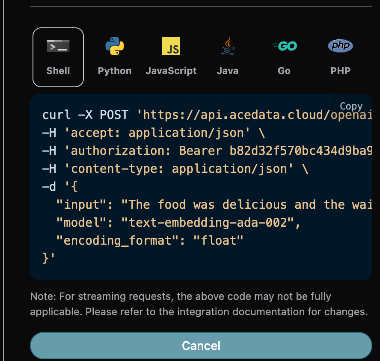Open the JavaScript tab label
This screenshot has width=380, height=361.
tap(171, 71)
